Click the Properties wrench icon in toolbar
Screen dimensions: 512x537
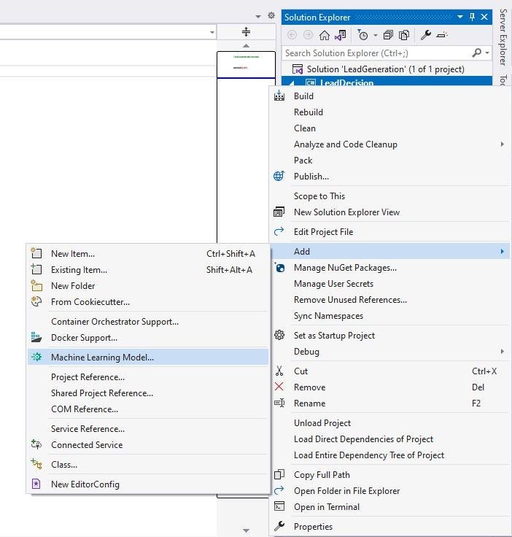(x=425, y=35)
